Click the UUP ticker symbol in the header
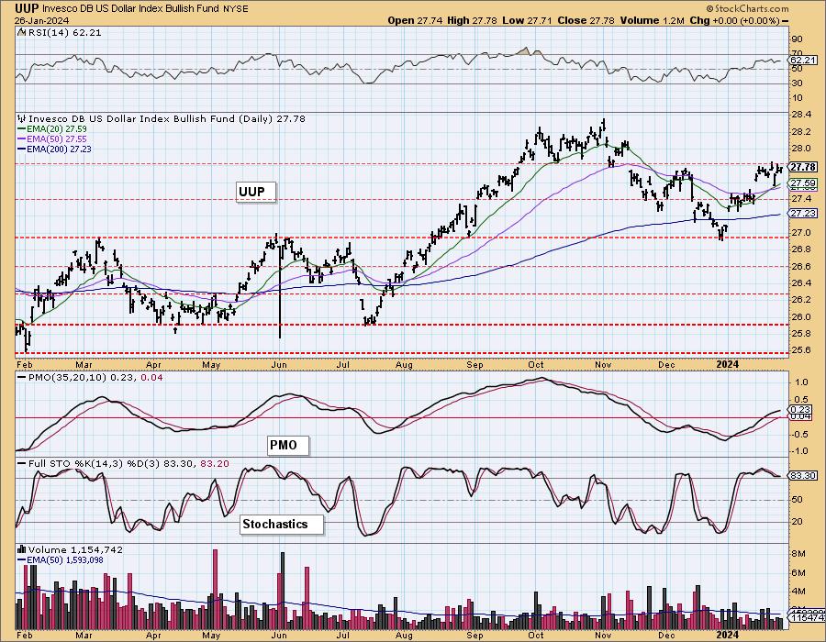 pyautogui.click(x=27, y=8)
